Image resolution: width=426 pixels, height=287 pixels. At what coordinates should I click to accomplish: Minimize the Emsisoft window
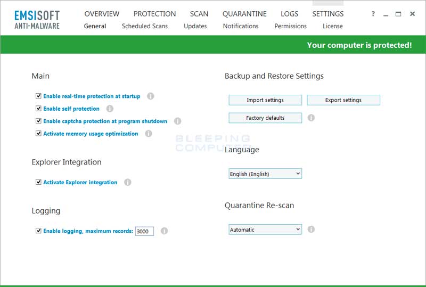(386, 14)
